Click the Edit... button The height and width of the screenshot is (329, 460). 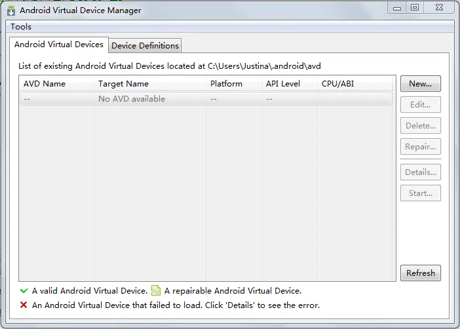(421, 104)
